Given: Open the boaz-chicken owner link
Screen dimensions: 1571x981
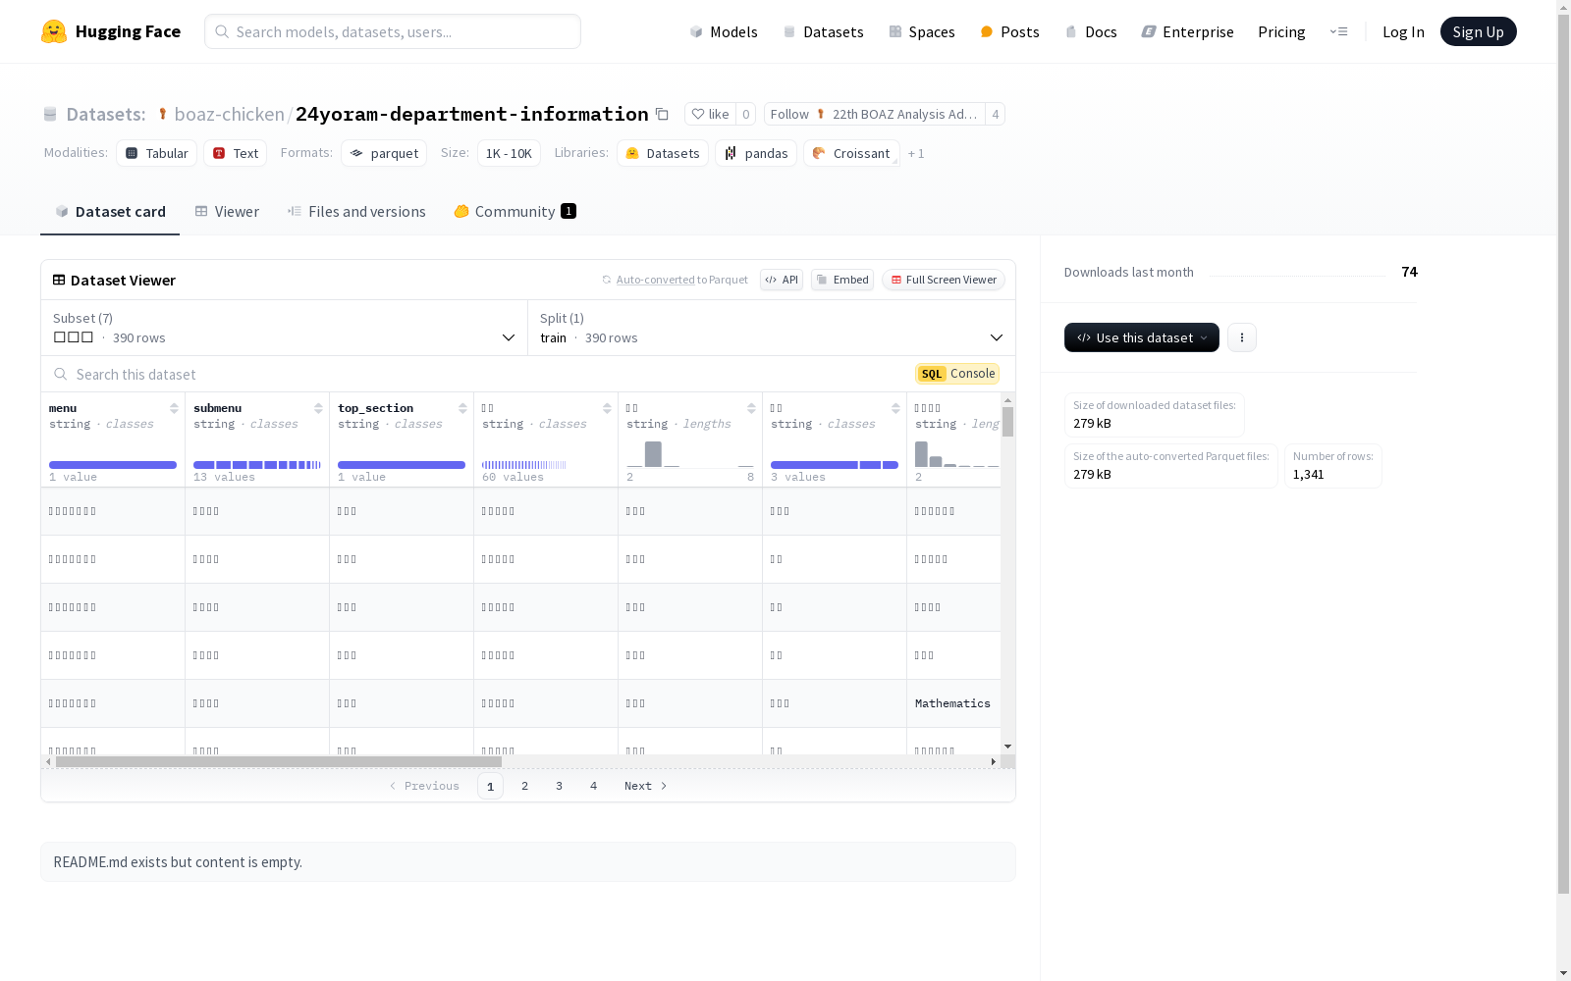Looking at the screenshot, I should tap(229, 115).
